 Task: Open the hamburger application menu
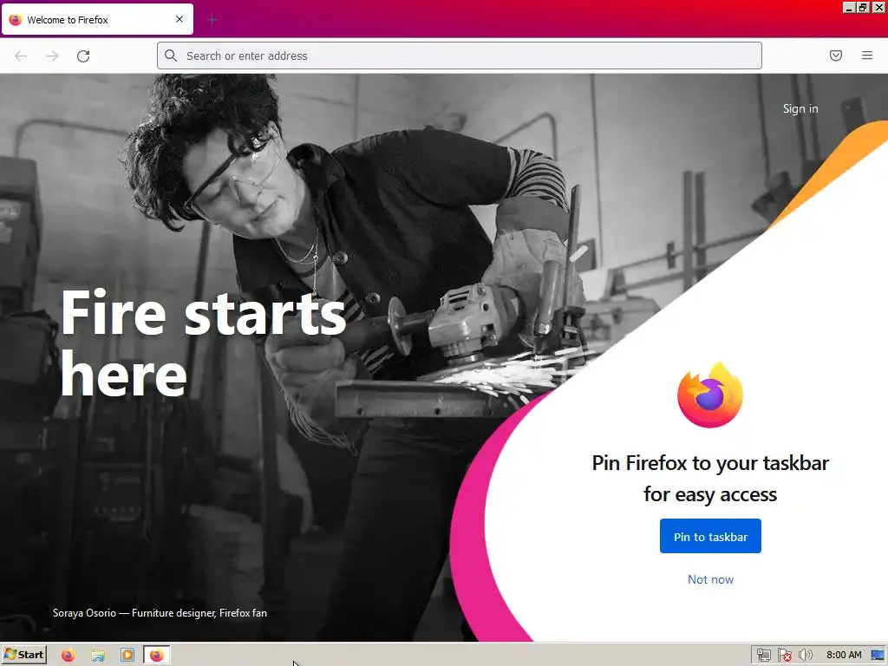(x=867, y=55)
